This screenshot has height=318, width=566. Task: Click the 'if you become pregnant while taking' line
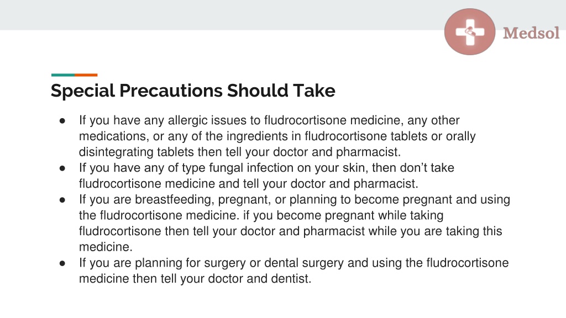point(261,216)
